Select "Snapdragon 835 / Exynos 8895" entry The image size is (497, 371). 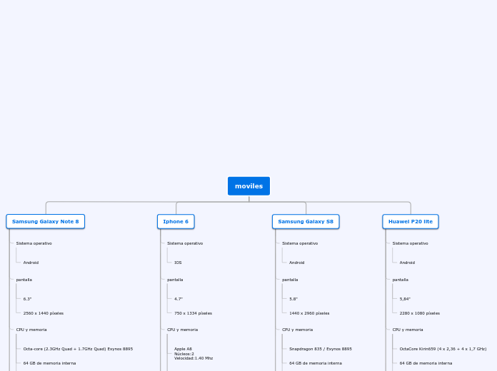click(x=321, y=349)
